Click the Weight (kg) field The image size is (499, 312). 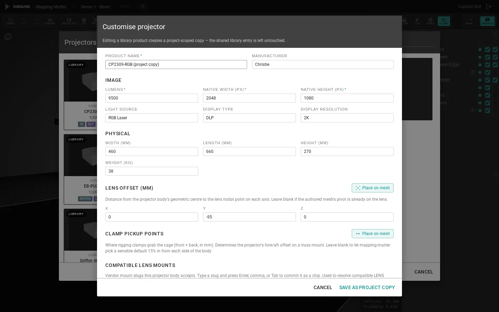coord(152,171)
